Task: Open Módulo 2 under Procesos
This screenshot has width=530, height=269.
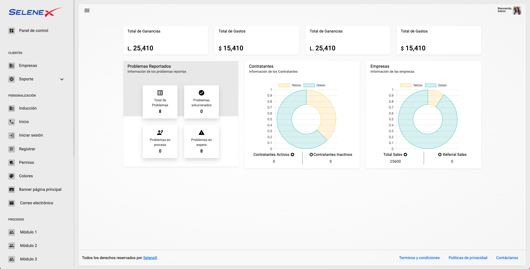Action: tap(29, 246)
